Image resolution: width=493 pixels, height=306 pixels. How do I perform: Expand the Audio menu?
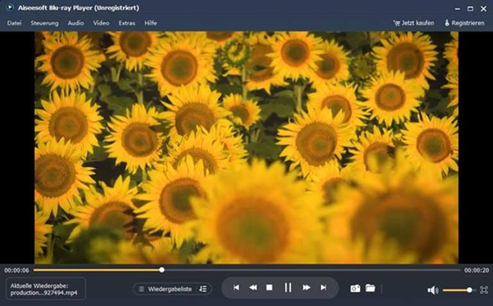(76, 23)
